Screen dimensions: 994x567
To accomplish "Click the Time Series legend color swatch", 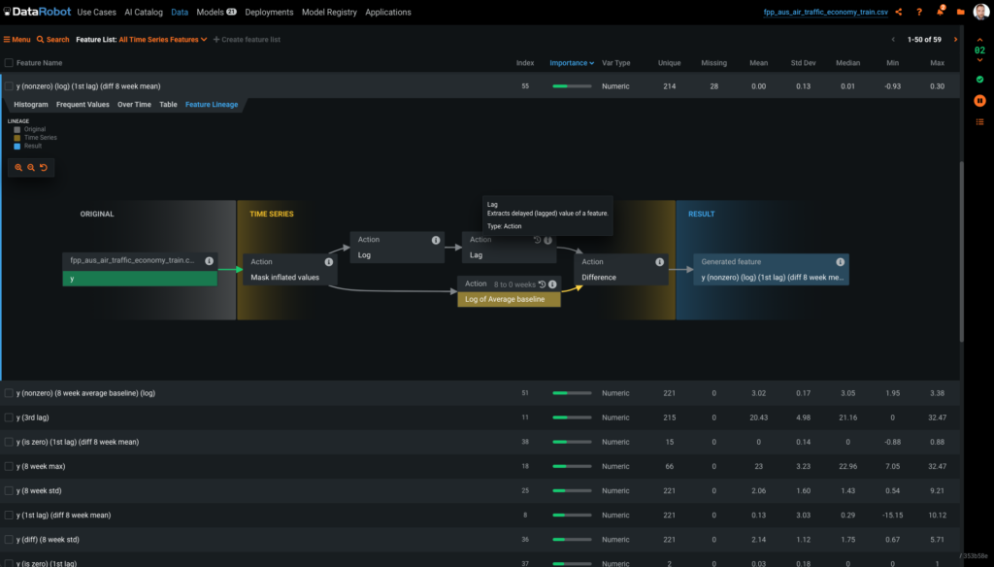I will [17, 137].
